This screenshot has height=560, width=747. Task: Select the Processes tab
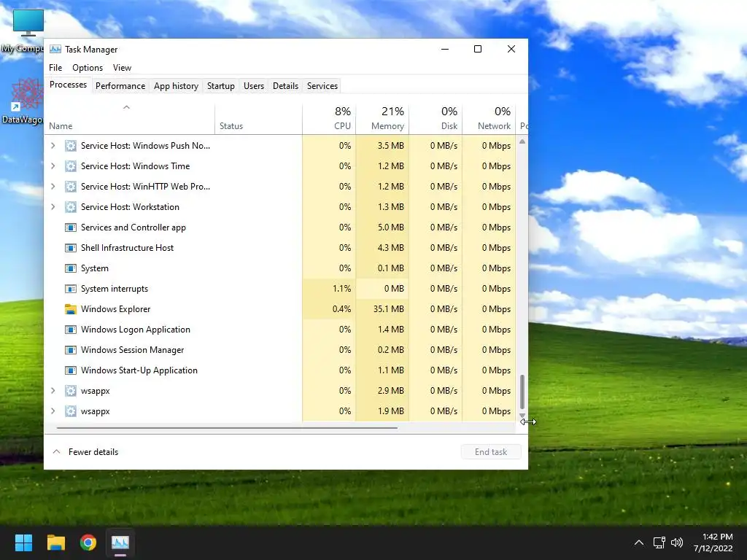point(68,85)
